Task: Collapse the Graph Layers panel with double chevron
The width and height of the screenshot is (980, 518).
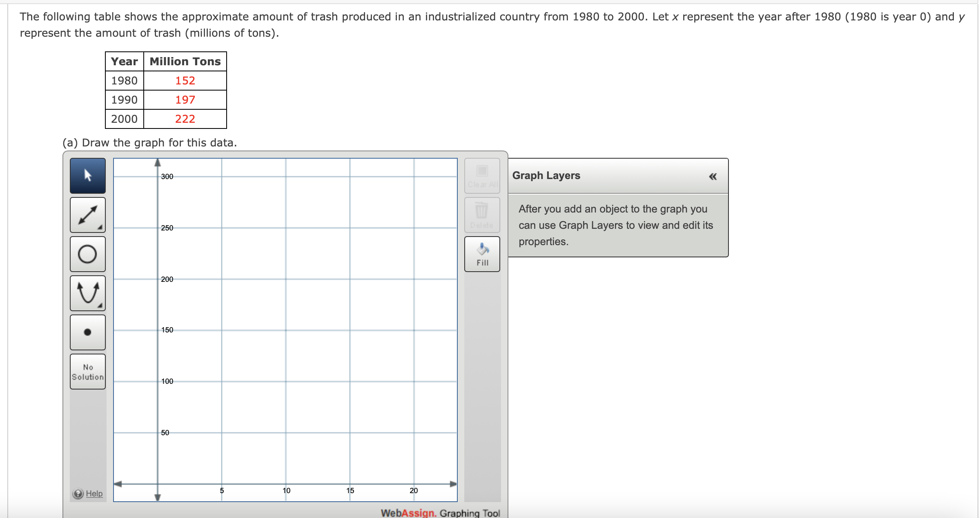Action: 712,175
